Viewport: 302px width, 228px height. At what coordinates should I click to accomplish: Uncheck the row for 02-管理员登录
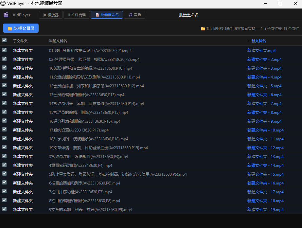(x=5, y=59)
